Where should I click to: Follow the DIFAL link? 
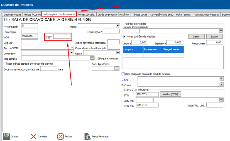[125, 80]
